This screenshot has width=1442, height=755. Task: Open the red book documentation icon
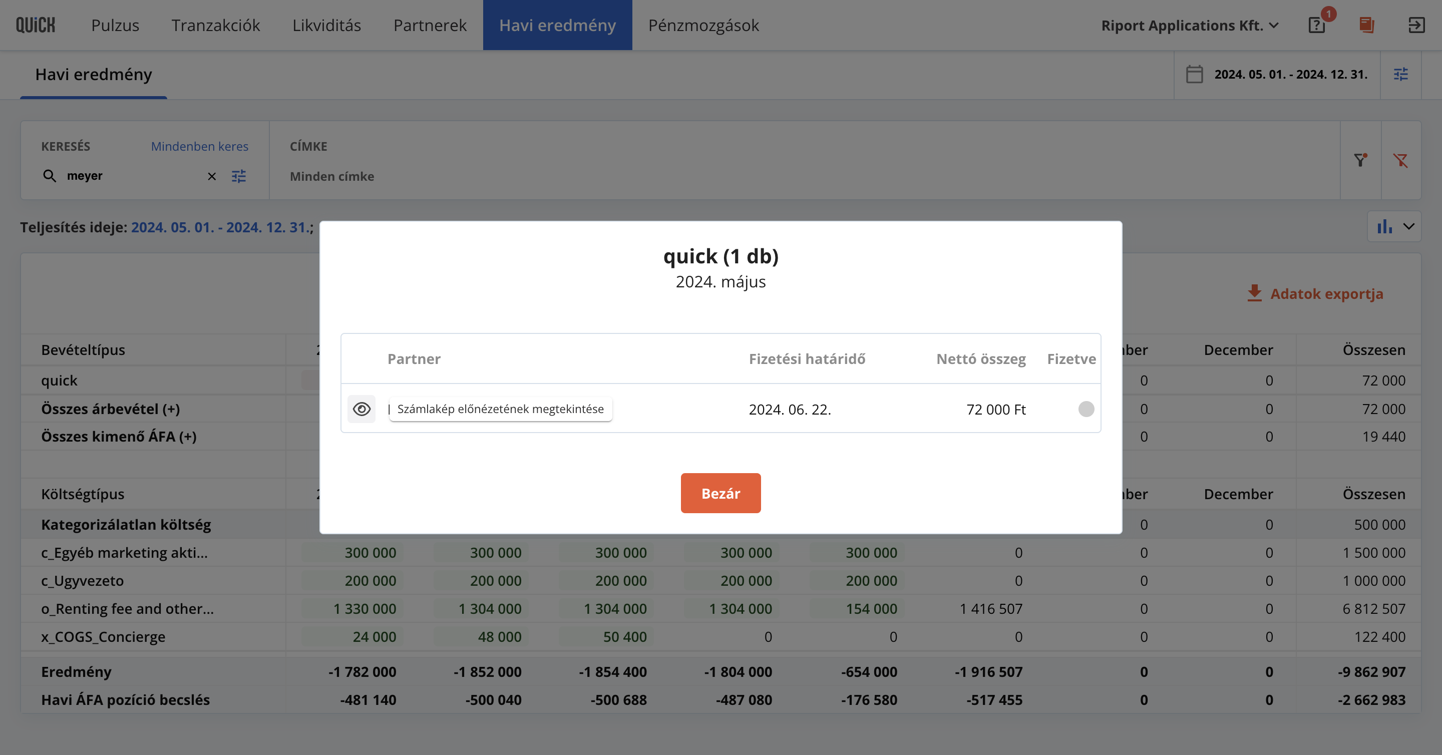tap(1366, 25)
